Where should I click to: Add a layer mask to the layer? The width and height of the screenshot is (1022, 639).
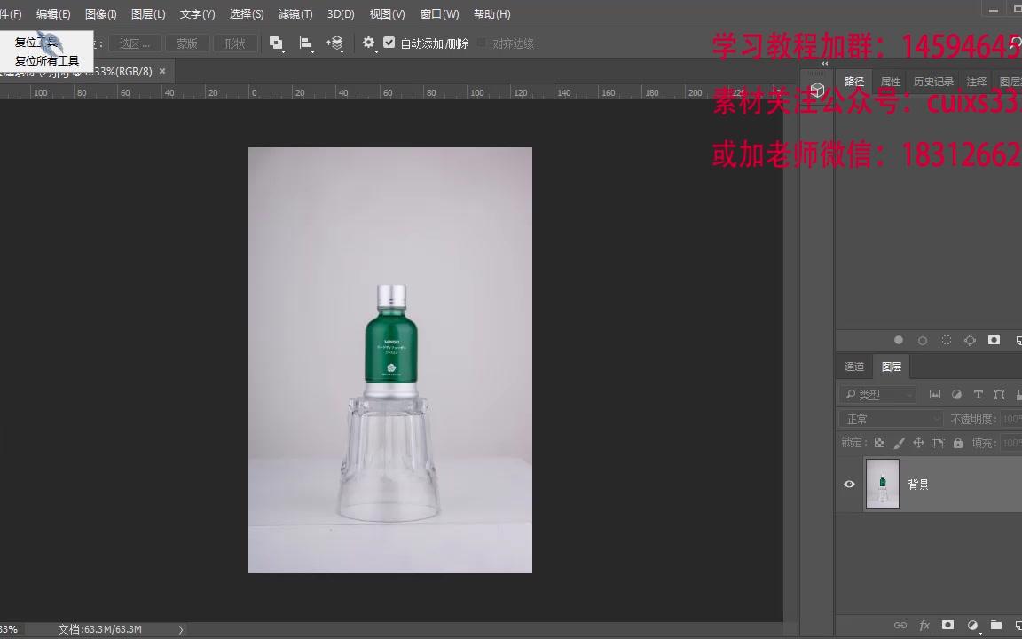click(947, 625)
